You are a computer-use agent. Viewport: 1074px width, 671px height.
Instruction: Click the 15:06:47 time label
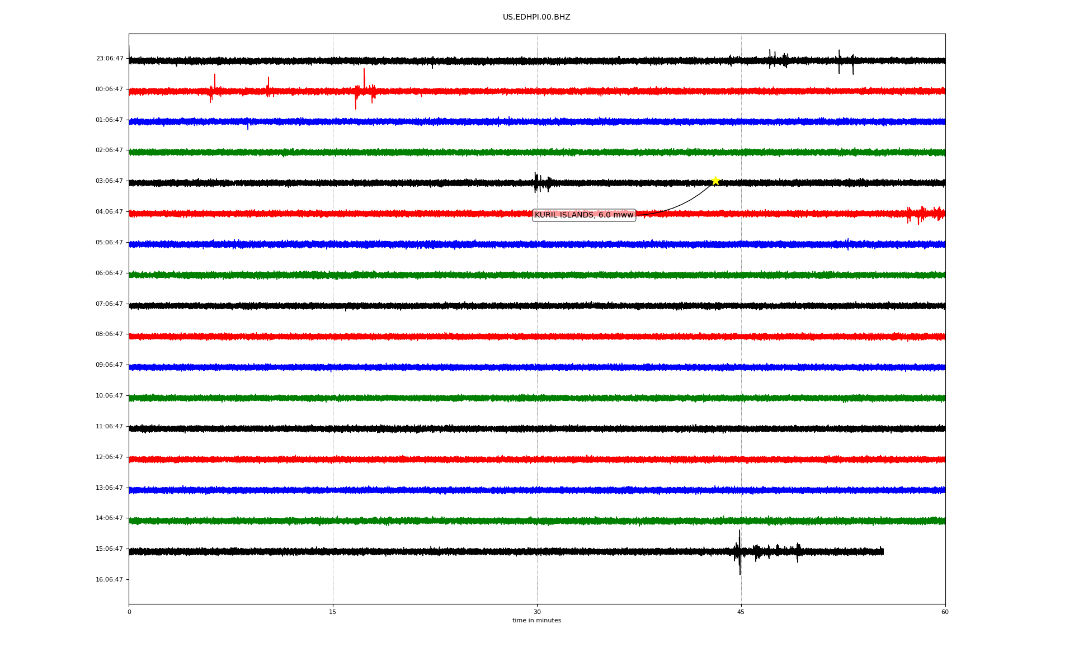tap(110, 549)
